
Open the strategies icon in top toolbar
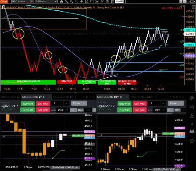coord(107,2)
